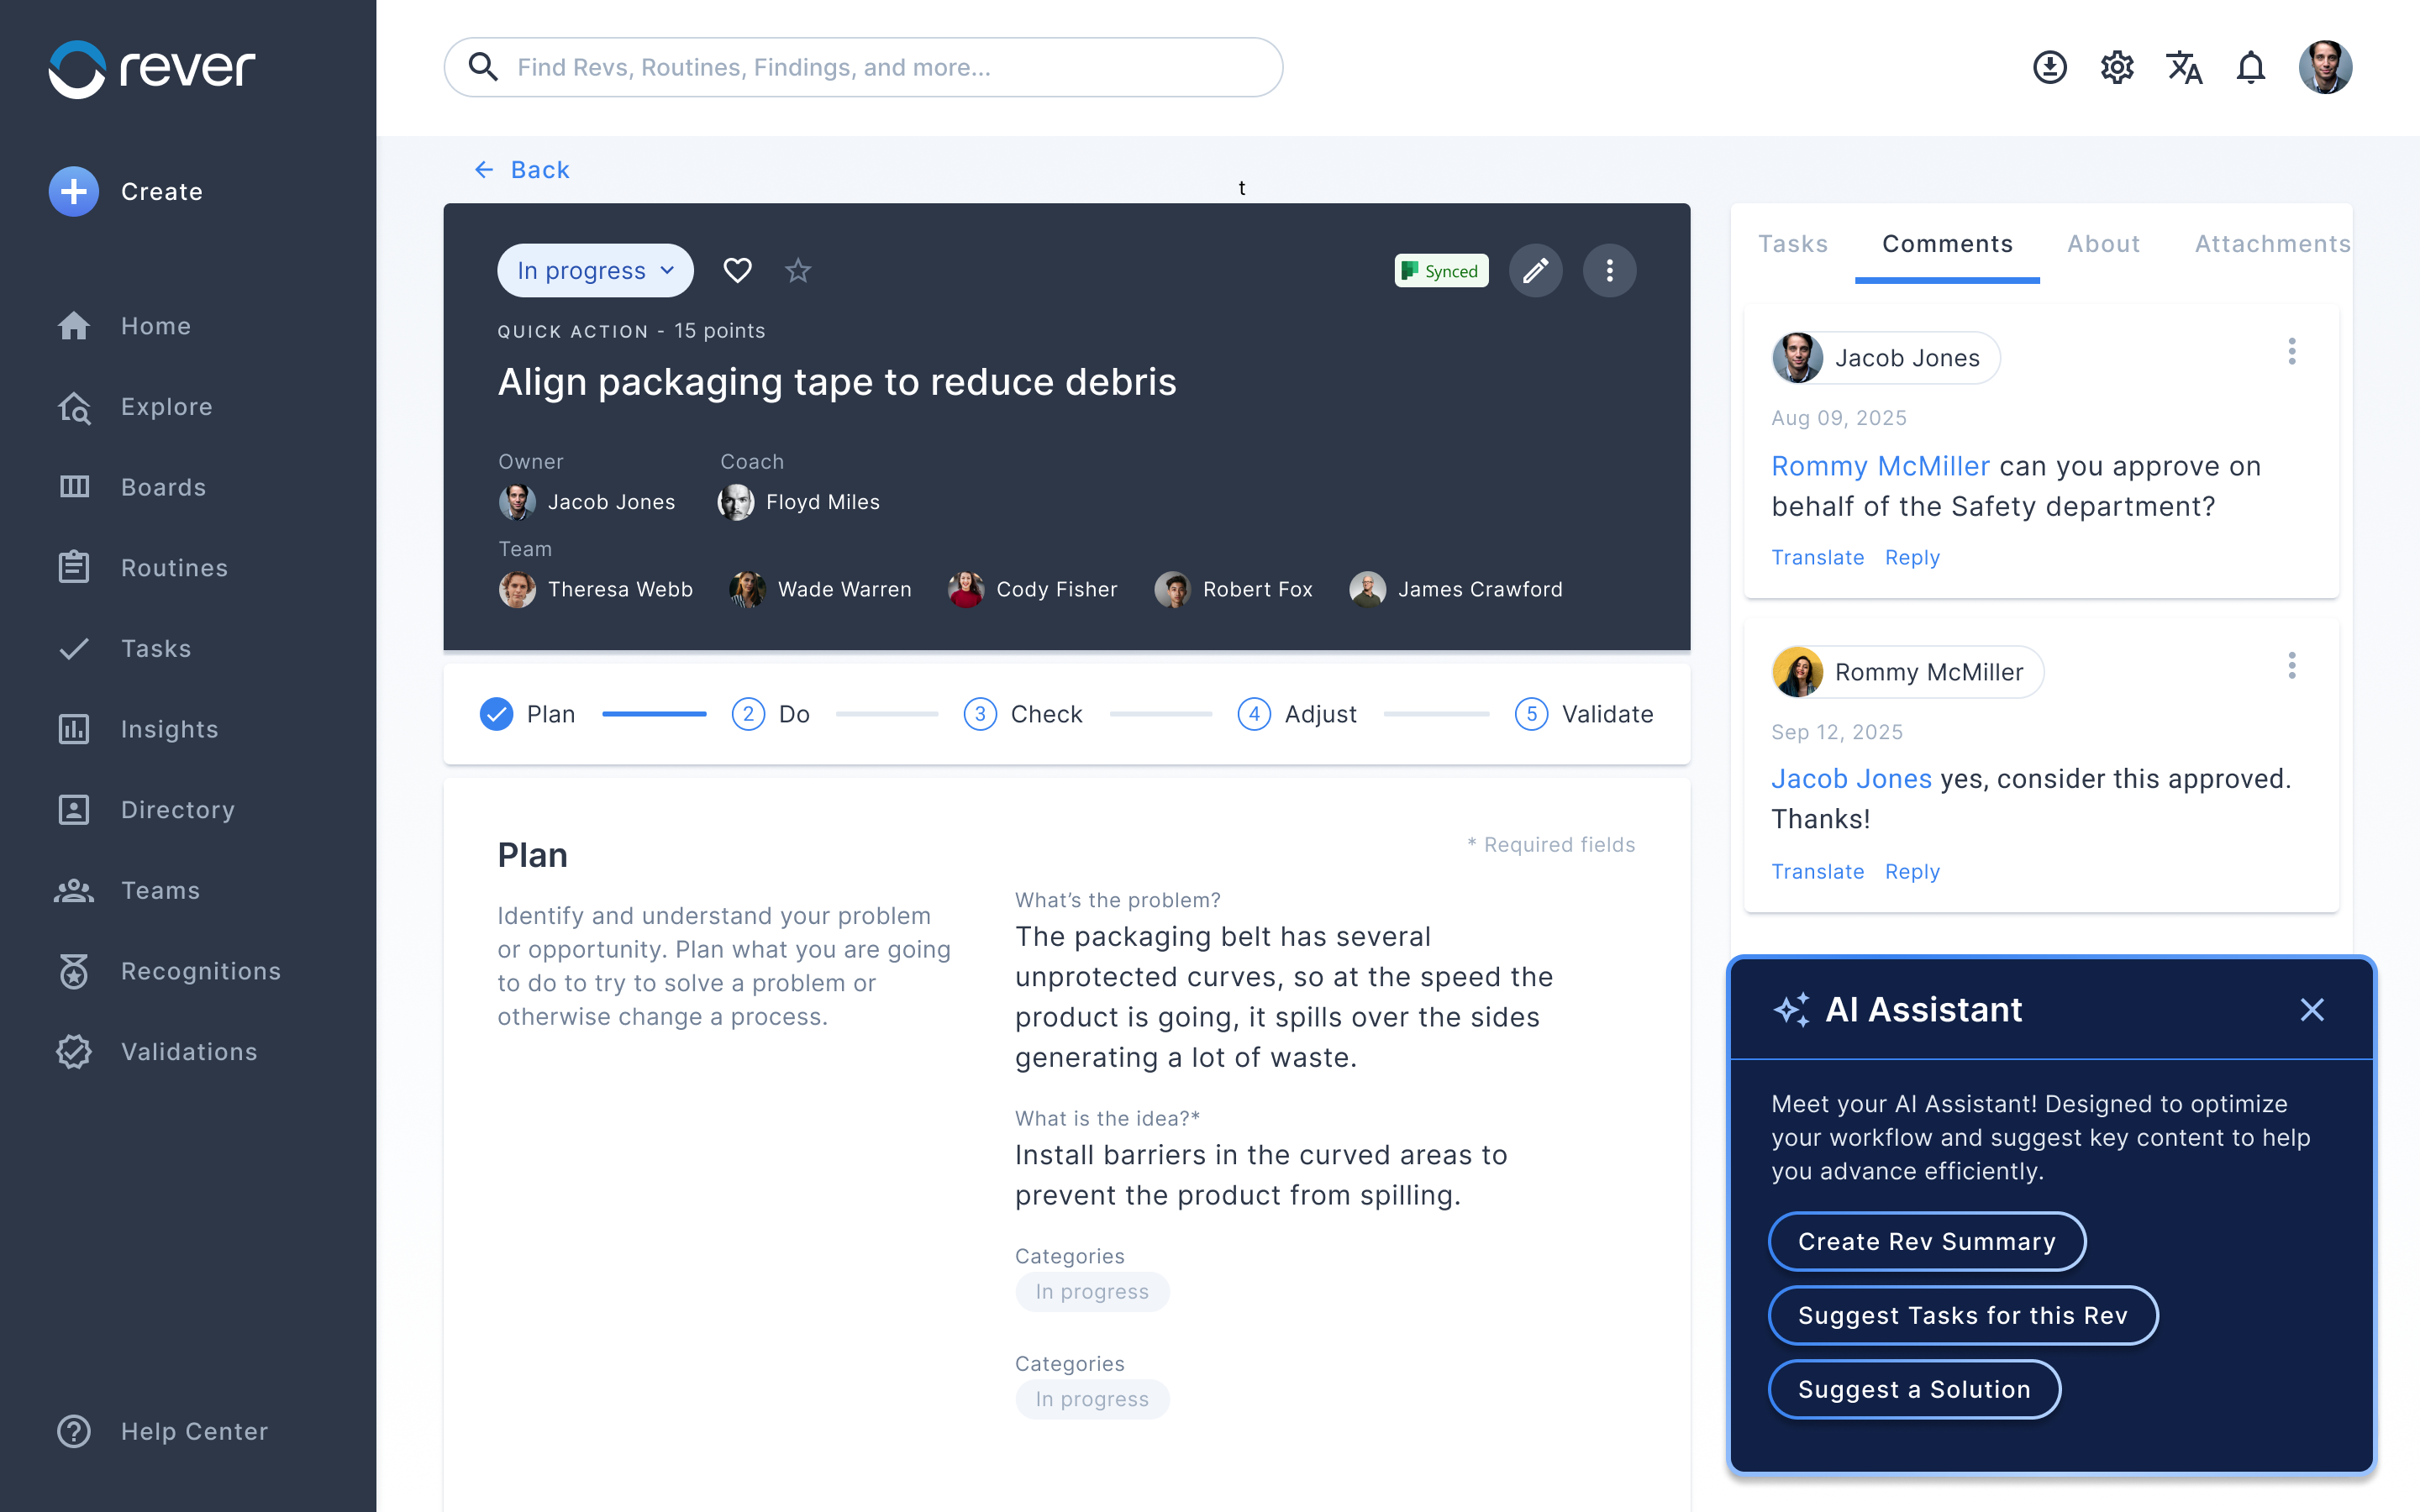Go to Recognitions in the sidebar
The image size is (2420, 1512).
200,971
